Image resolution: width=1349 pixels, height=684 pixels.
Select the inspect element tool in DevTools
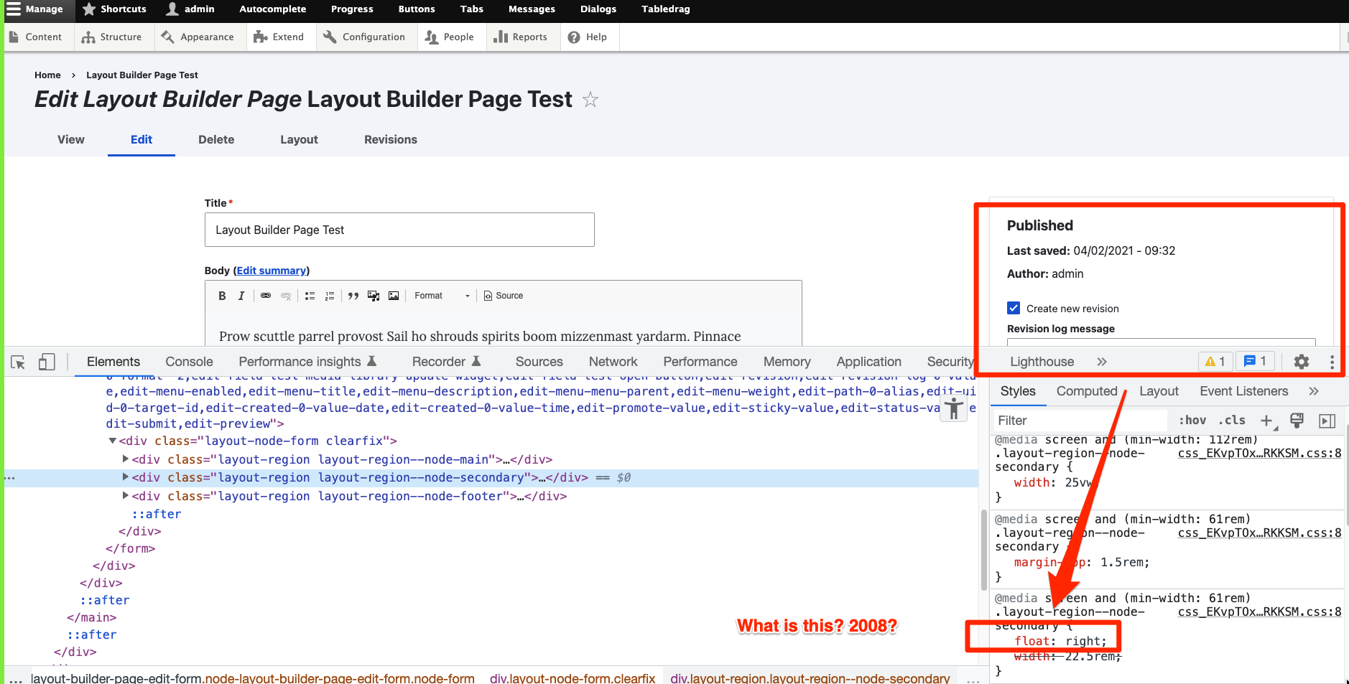(x=17, y=362)
